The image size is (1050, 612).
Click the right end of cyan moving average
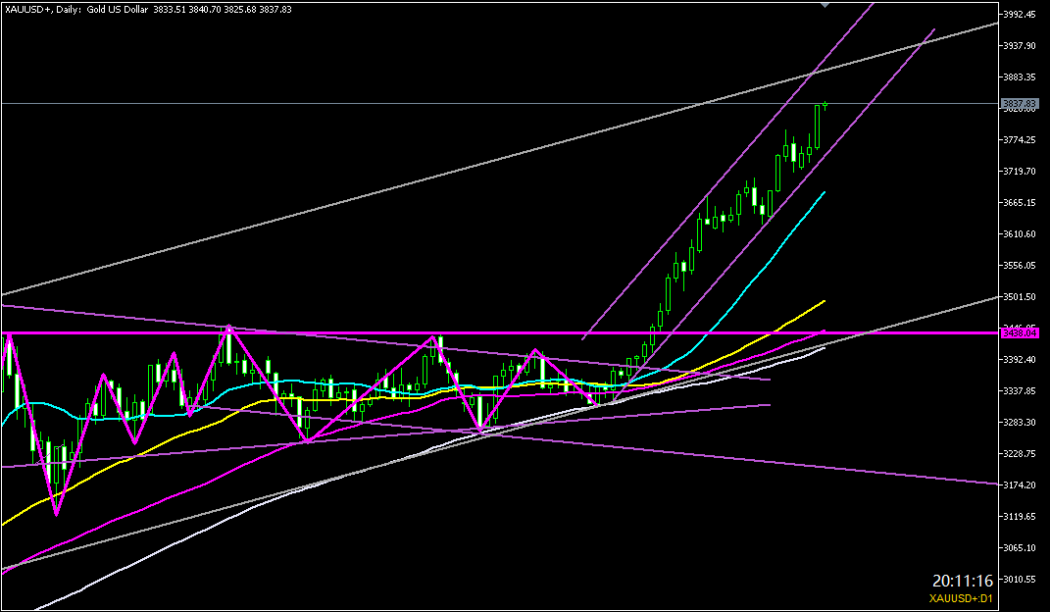coord(824,193)
